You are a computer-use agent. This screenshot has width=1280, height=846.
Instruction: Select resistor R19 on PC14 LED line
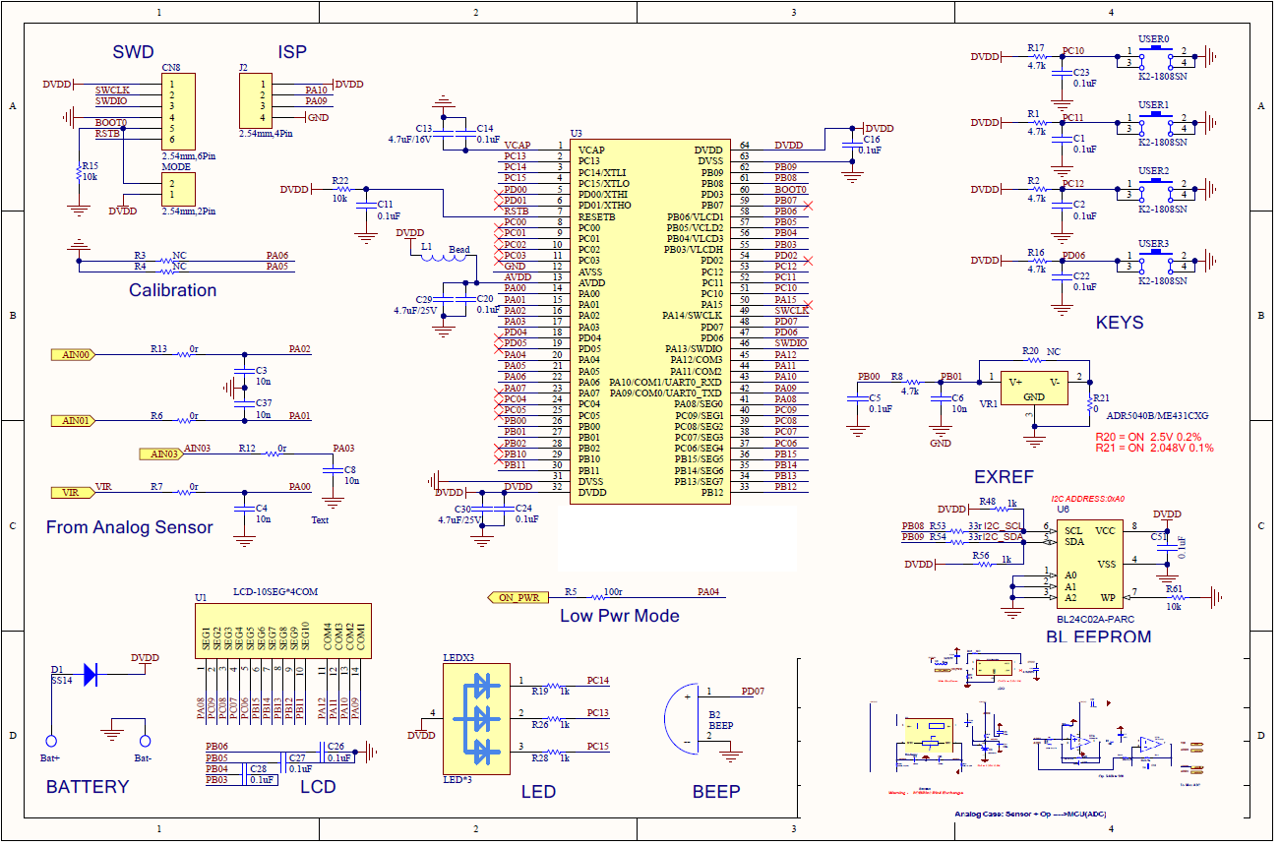coord(553,686)
